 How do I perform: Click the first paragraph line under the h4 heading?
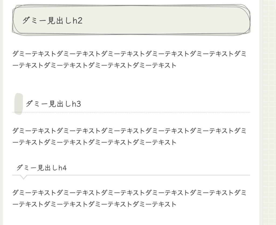(129, 193)
